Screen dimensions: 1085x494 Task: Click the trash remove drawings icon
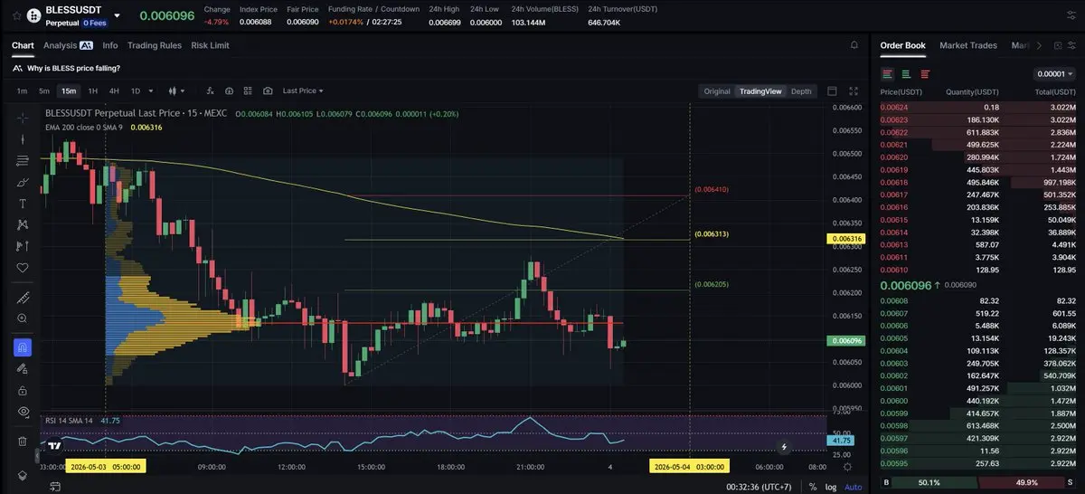click(23, 442)
